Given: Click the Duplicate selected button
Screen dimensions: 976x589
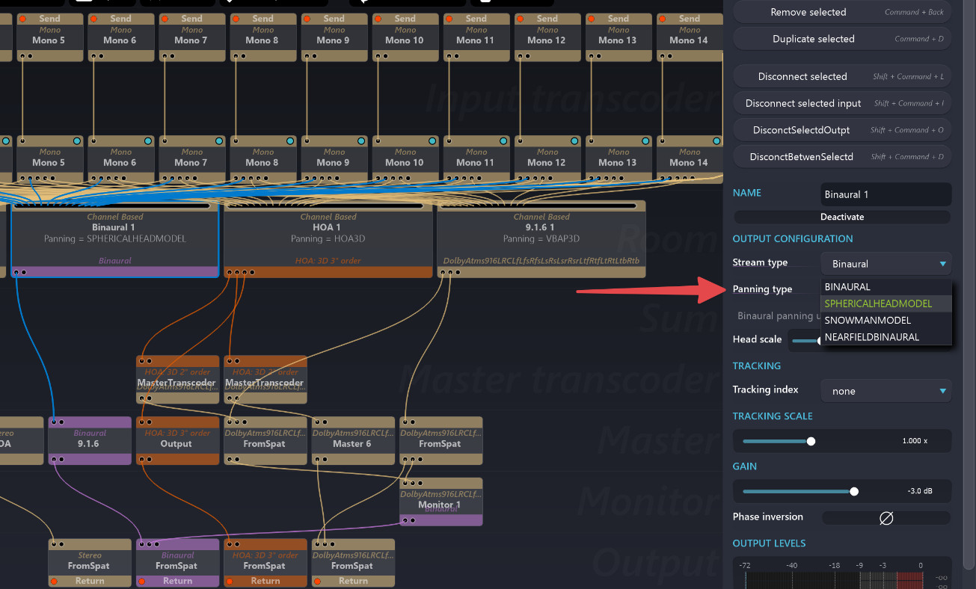Looking at the screenshot, I should click(842, 39).
